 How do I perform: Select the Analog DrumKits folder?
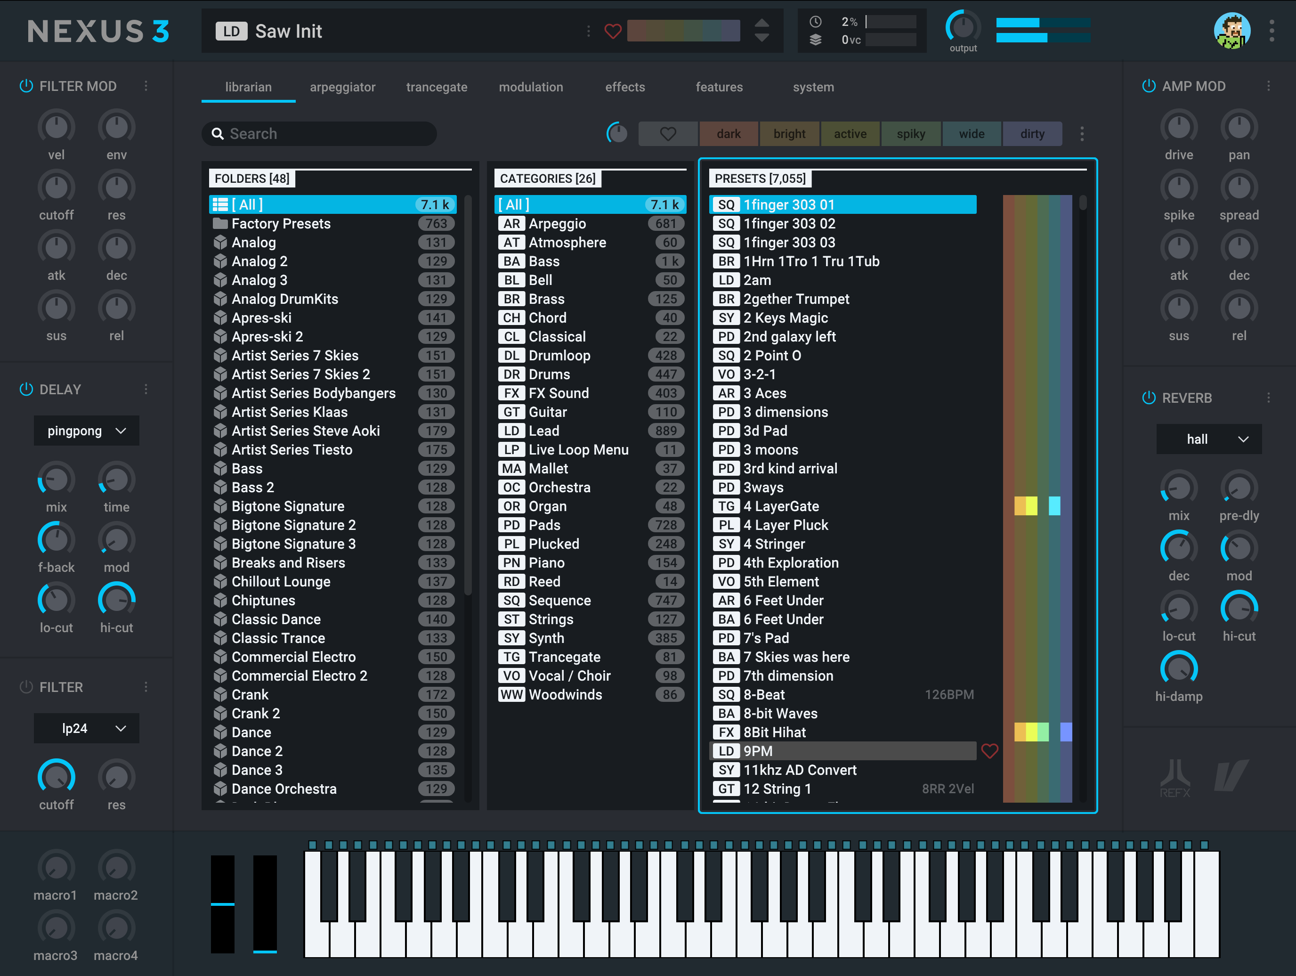[333, 299]
